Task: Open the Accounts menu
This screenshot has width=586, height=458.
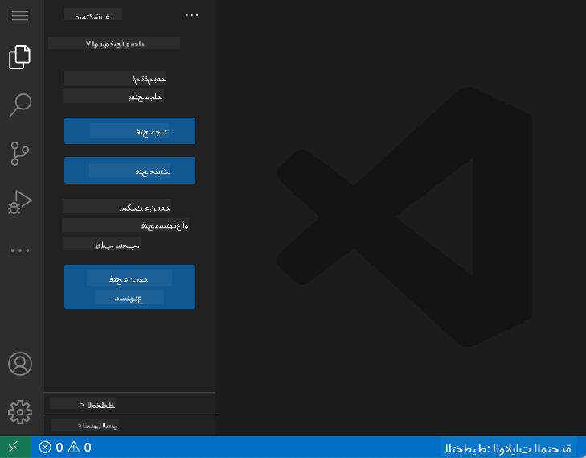Action: tap(21, 364)
